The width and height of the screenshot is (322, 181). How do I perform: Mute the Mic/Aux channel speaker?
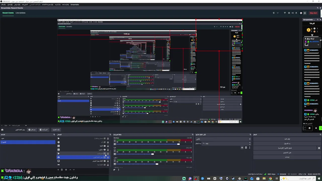115,144
